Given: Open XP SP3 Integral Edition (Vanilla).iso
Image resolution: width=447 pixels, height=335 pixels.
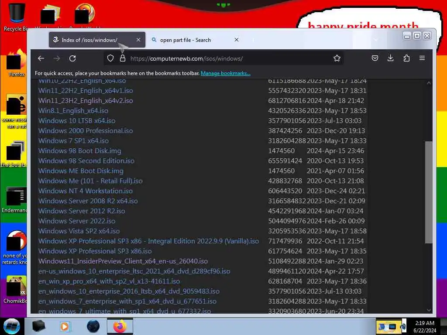Looking at the screenshot, I should click(x=148, y=241).
